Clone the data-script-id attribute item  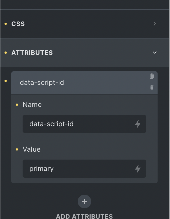tap(152, 76)
